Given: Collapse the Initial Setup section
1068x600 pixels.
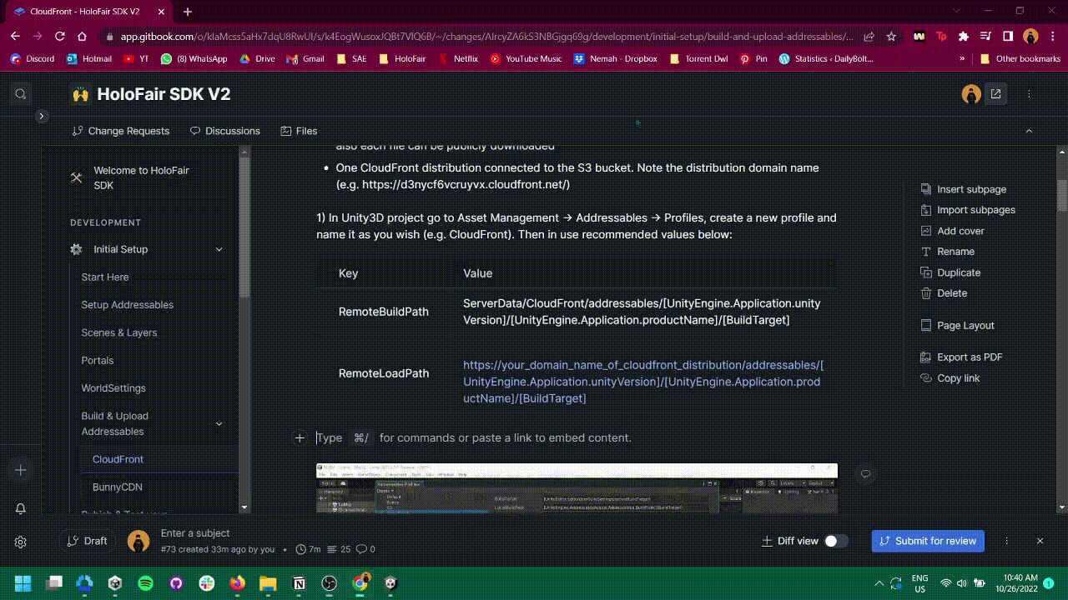Looking at the screenshot, I should click(219, 249).
